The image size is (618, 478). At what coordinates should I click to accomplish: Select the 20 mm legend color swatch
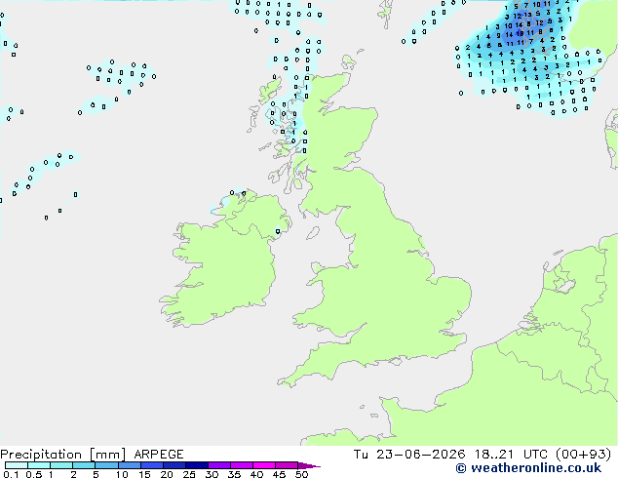(x=174, y=465)
